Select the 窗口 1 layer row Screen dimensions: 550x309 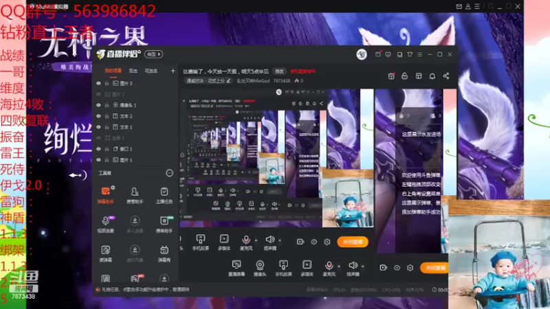(135, 149)
